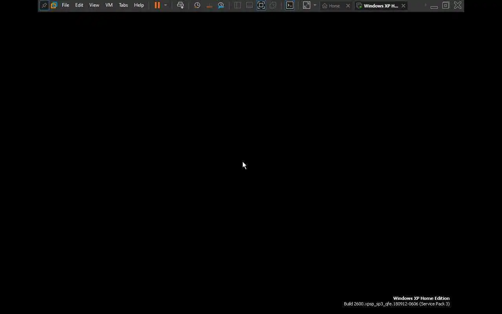Click the stretch guest display icon

pos(307,5)
